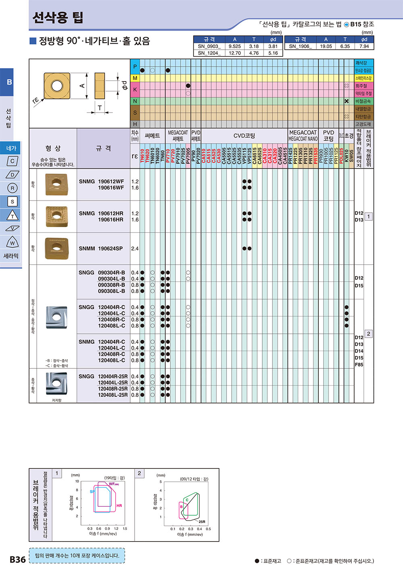Click the gray H material swatch
403x571 pixels.
click(x=135, y=124)
